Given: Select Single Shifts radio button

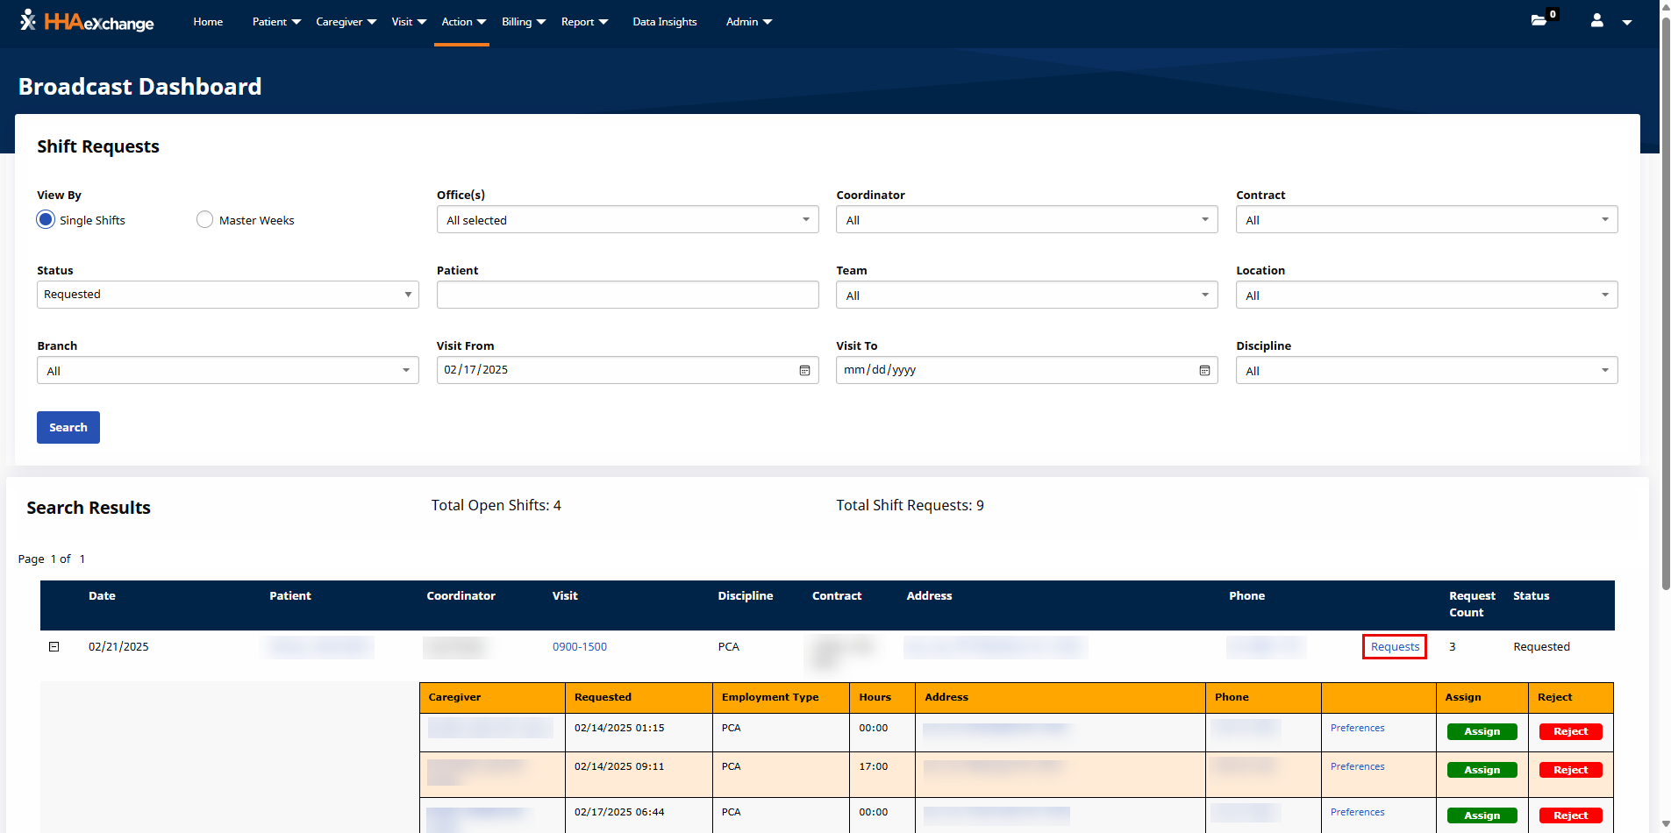Looking at the screenshot, I should pyautogui.click(x=46, y=220).
